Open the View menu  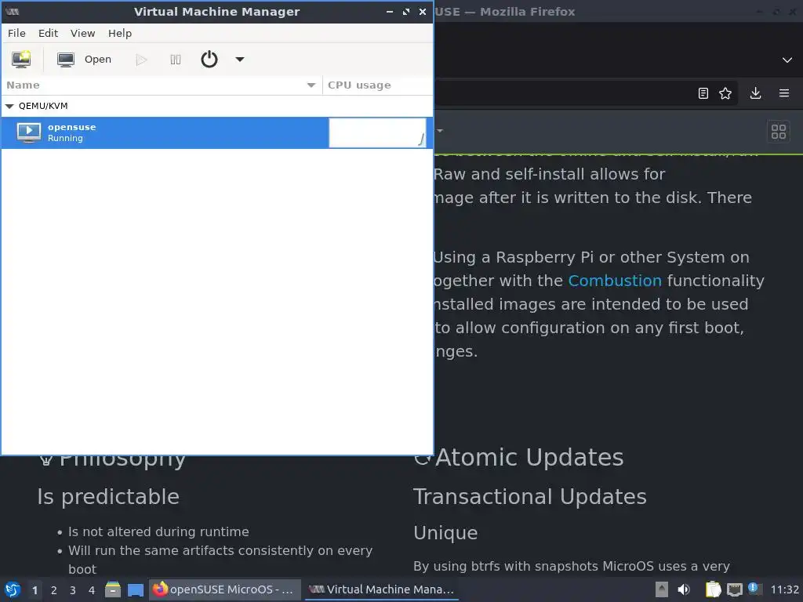click(x=82, y=33)
